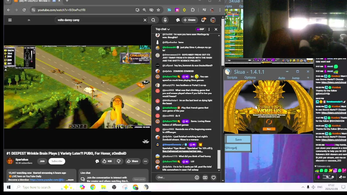Click the Chrome address bar URL
The width and height of the screenshot is (347, 195).
(x=62, y=10)
